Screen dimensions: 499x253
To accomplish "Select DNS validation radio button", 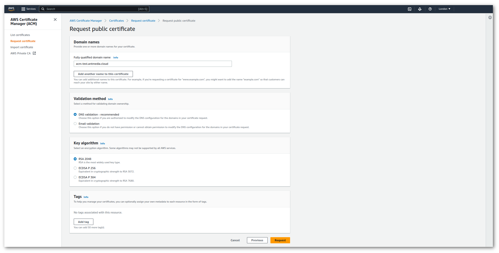I will [x=75, y=115].
